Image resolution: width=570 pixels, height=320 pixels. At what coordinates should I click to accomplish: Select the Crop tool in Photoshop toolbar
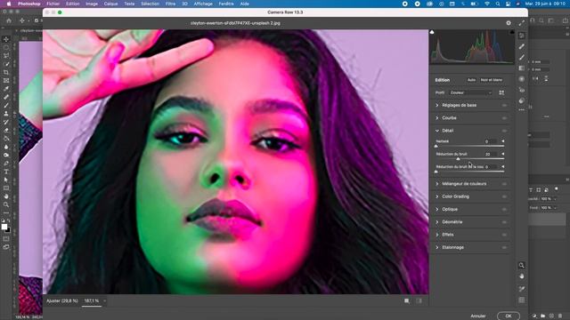6,72
